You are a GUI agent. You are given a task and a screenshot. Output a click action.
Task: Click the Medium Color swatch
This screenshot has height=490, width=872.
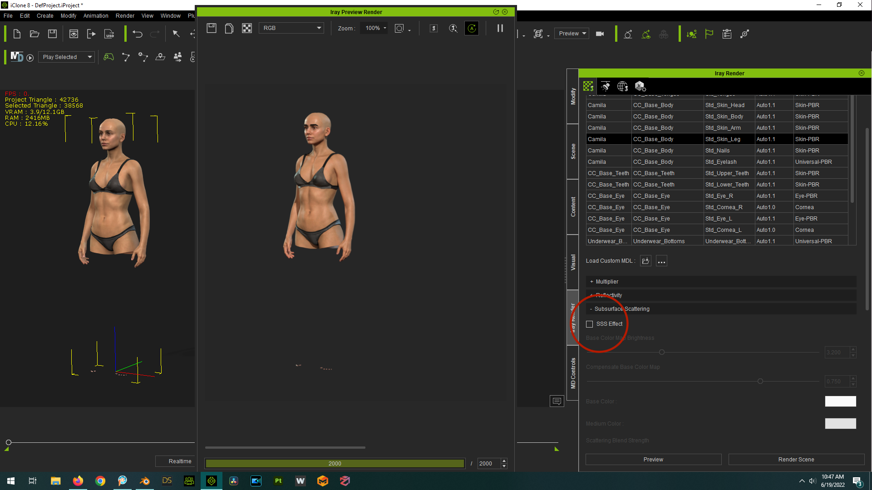click(x=840, y=424)
